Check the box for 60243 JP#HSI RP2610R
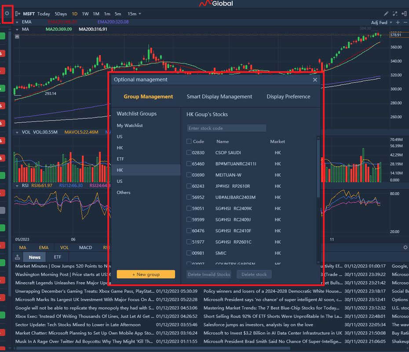The height and width of the screenshot is (352, 409). point(189,186)
